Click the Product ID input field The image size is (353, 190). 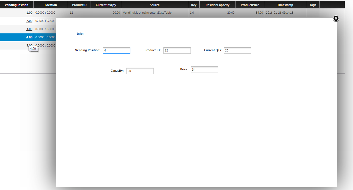point(177,50)
